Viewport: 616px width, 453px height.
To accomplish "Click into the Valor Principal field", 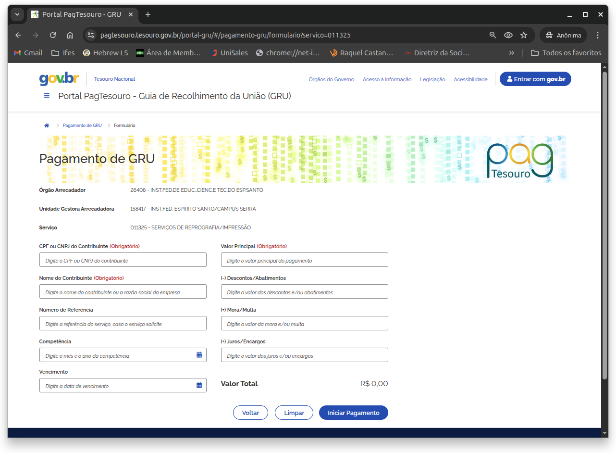I will coord(304,260).
